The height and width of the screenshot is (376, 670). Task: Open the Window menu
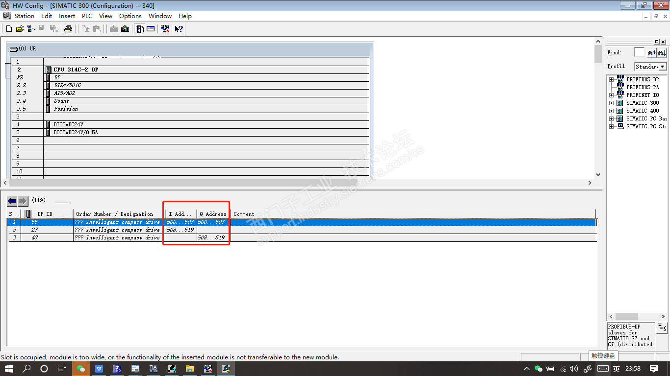160,16
